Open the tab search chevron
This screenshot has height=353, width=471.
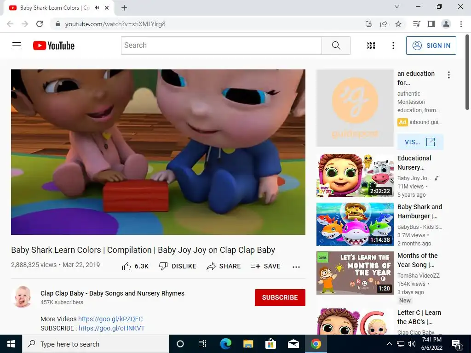click(397, 6)
